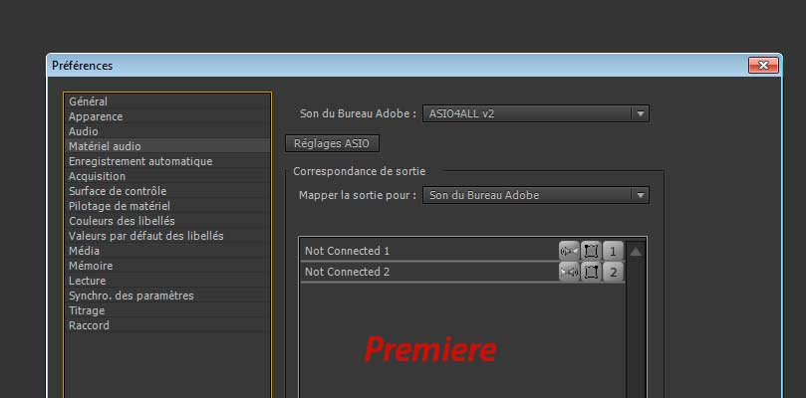Viewport: 806px width, 398px height.
Task: Open the Lecture preferences category
Action: 166,281
